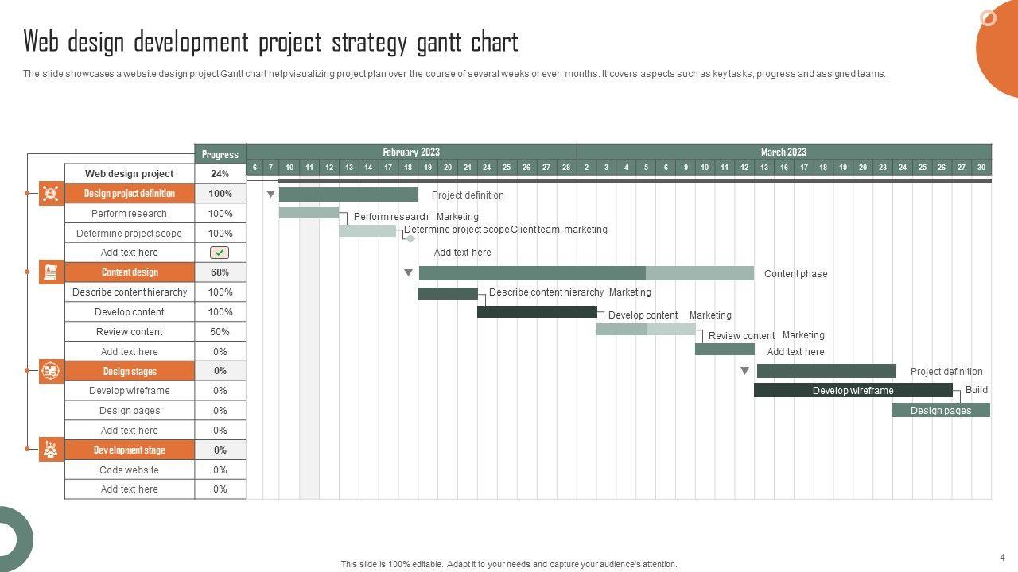The width and height of the screenshot is (1018, 572).
Task: Collapse the Design stages group triangle in March
Action: pyautogui.click(x=745, y=371)
